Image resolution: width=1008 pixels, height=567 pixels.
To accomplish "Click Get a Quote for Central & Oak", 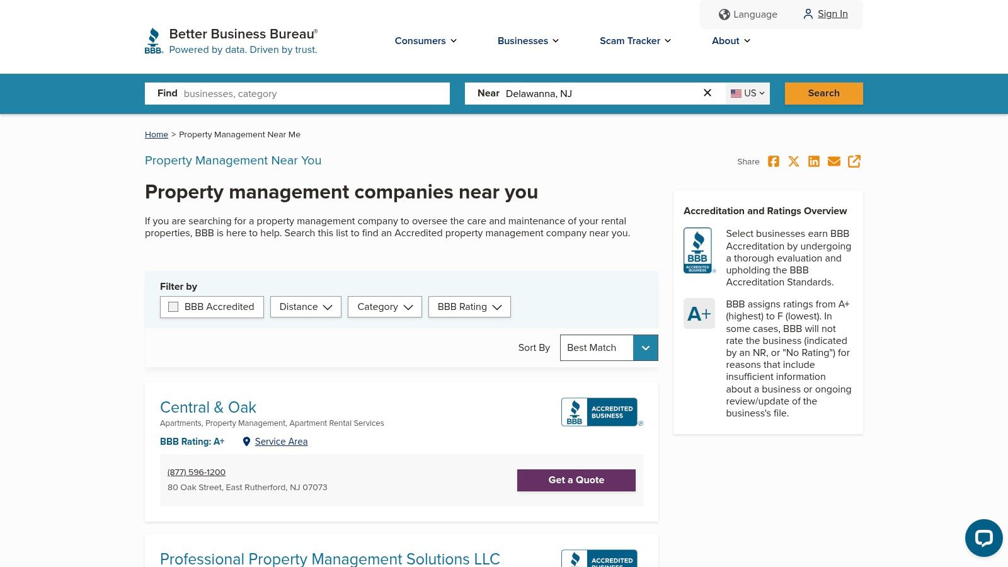I will [576, 480].
